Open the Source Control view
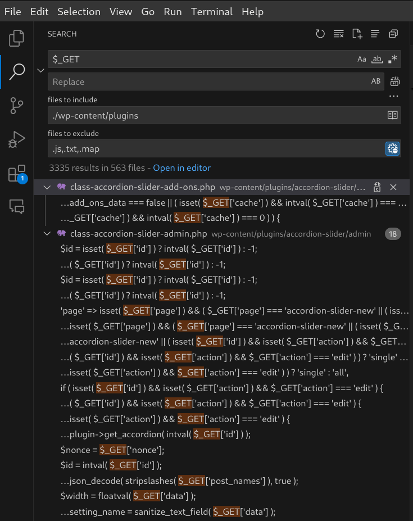The width and height of the screenshot is (413, 521). [17, 105]
